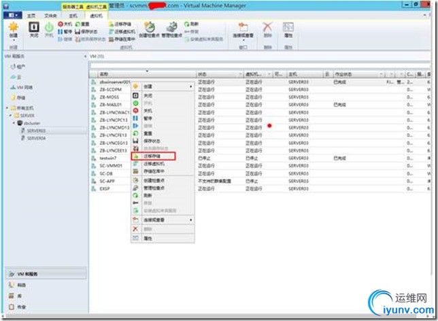The height and width of the screenshot is (321, 438).
Task: Collapse the left navigation pane arrow
Action: pos(85,56)
